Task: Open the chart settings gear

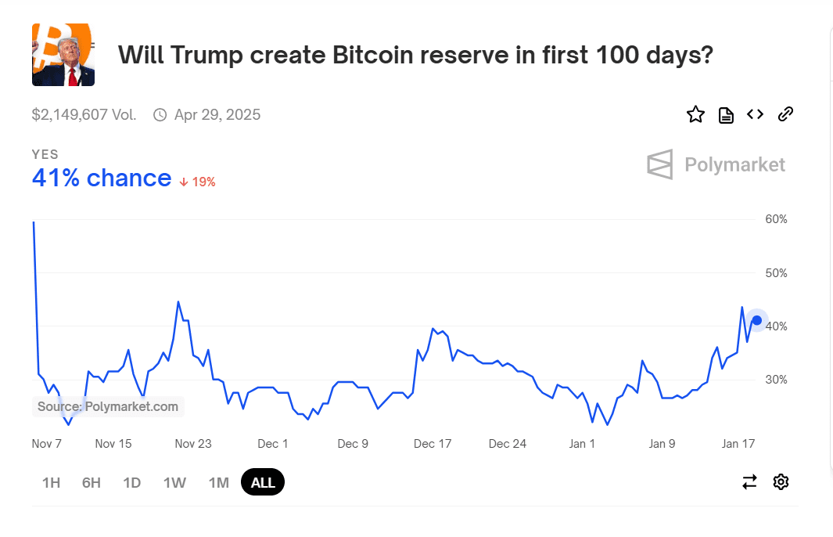Action: [781, 481]
